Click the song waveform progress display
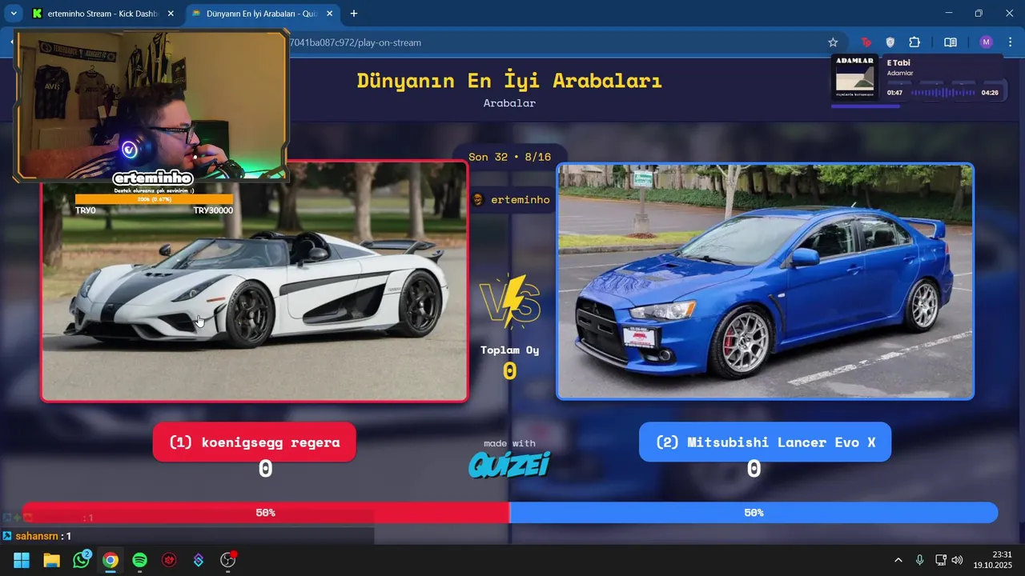The width and height of the screenshot is (1025, 576). point(942,93)
